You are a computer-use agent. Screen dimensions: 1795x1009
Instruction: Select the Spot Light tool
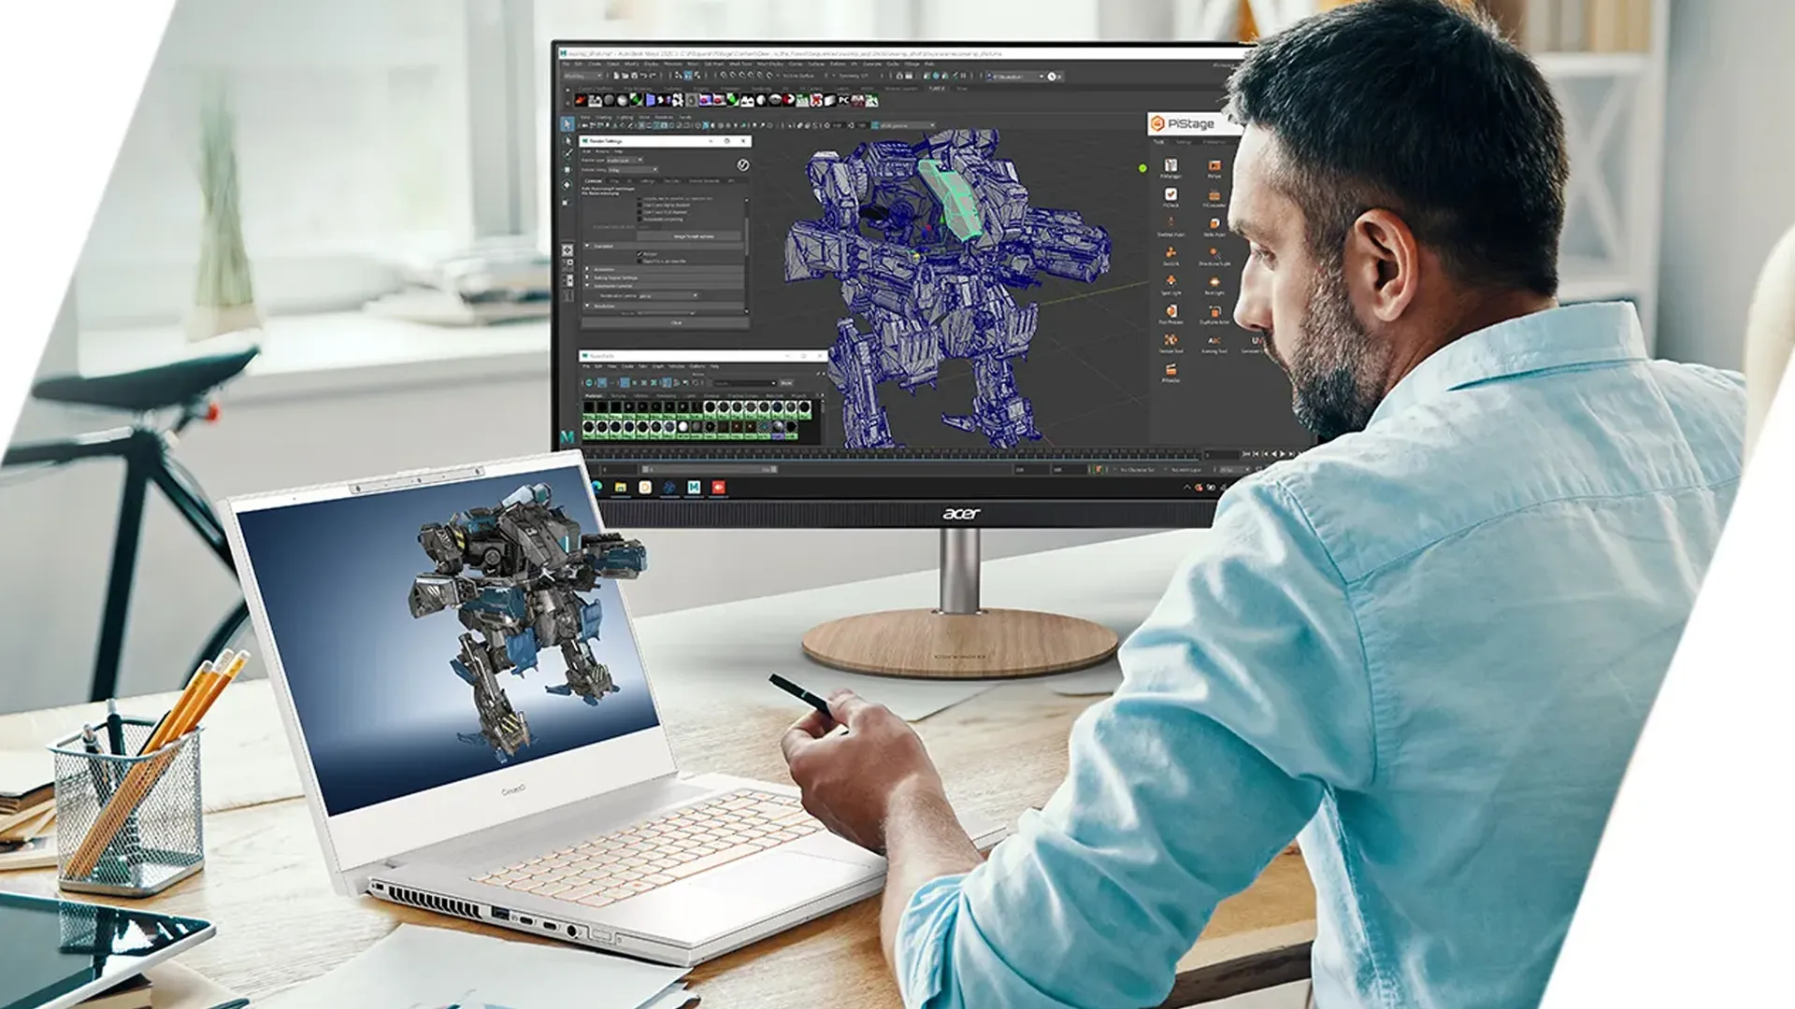[x=1170, y=282]
